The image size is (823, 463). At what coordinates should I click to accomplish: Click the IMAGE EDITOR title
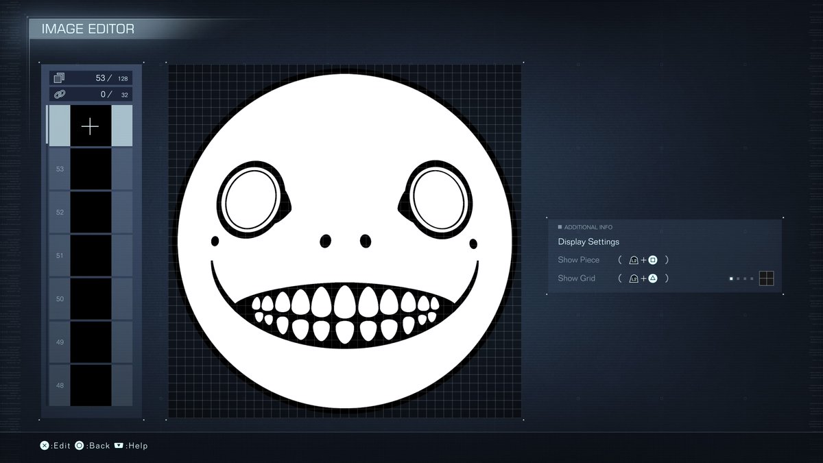[88, 29]
